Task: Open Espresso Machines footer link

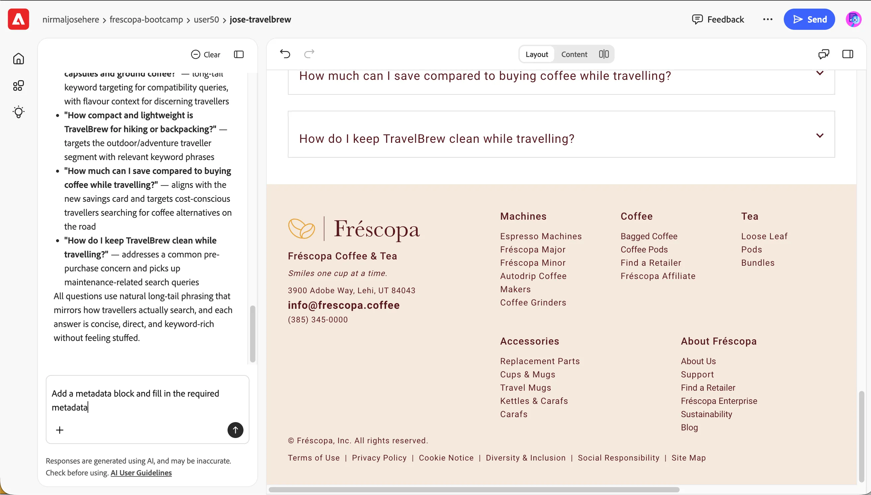Action: tap(541, 236)
